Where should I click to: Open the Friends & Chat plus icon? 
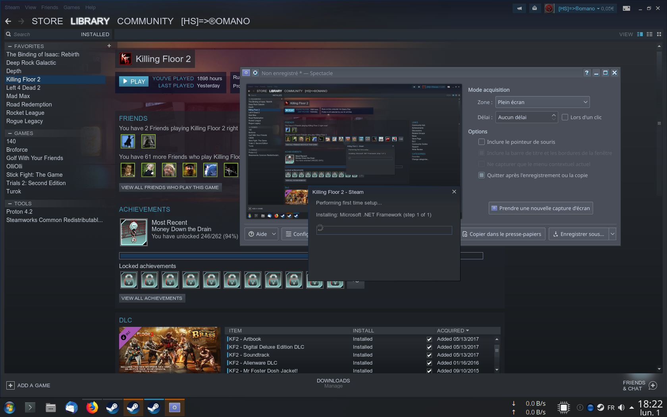[653, 386]
